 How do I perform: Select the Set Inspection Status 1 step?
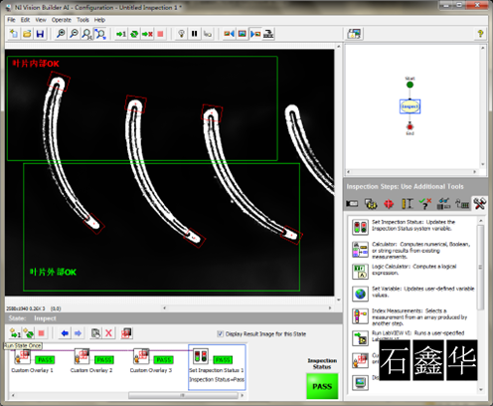click(217, 367)
